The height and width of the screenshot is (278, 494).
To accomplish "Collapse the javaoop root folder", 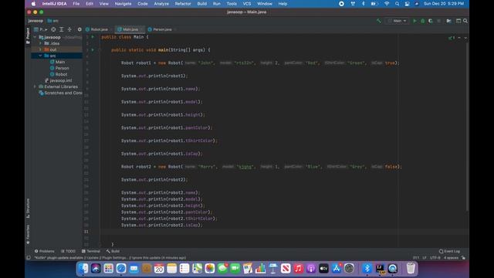I will click(x=35, y=37).
